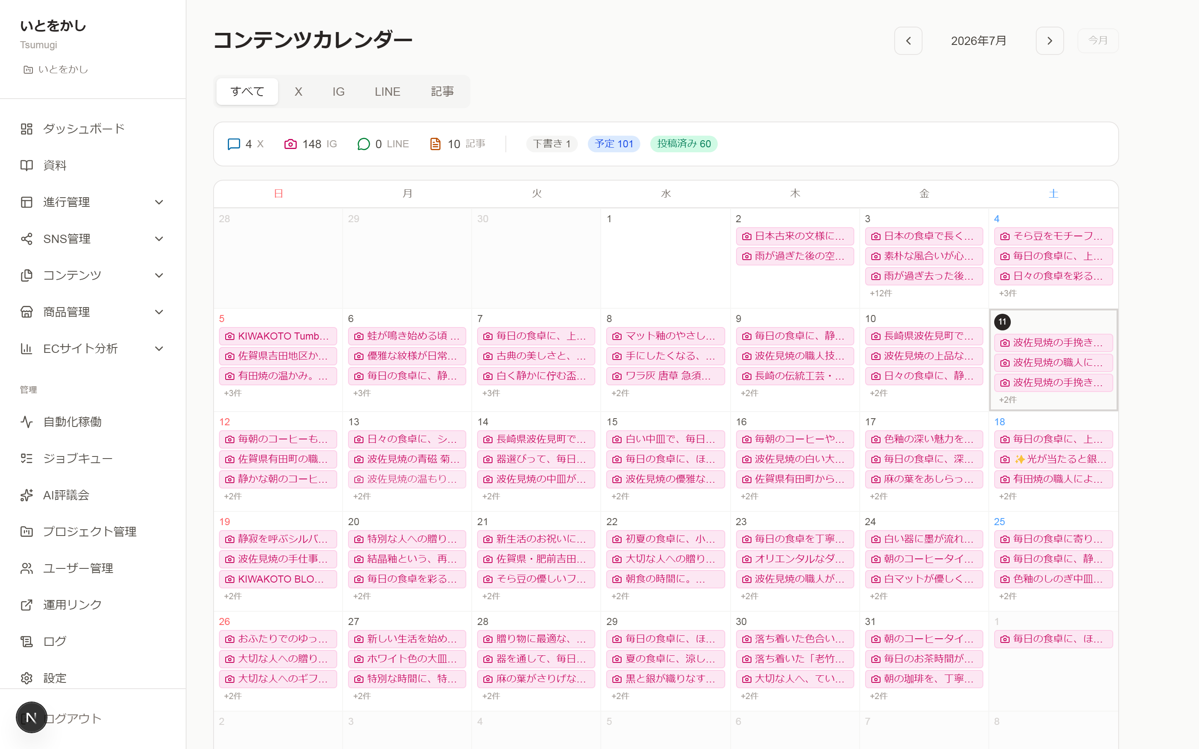Click the LINE chat count icon
This screenshot has width=1199, height=749.
[364, 144]
